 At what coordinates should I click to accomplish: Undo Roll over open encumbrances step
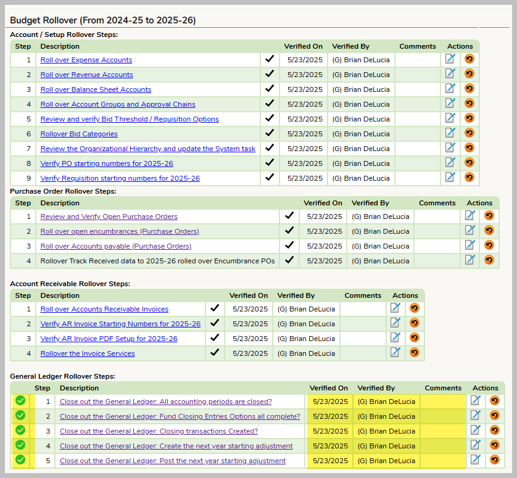[489, 231]
